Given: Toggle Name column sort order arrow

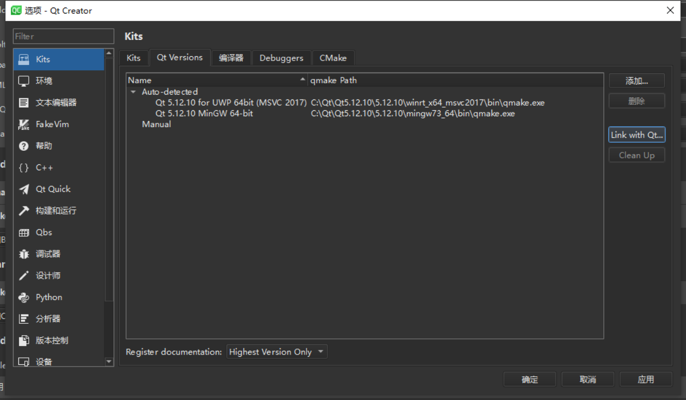Looking at the screenshot, I should click(x=303, y=79).
